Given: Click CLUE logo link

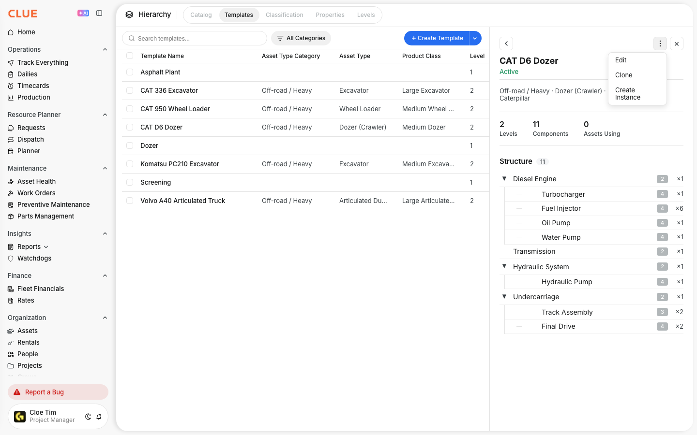Looking at the screenshot, I should (x=23, y=14).
